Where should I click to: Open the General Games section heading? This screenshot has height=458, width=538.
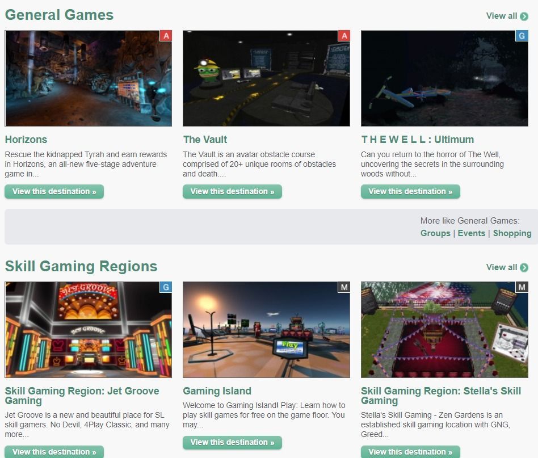[59, 15]
